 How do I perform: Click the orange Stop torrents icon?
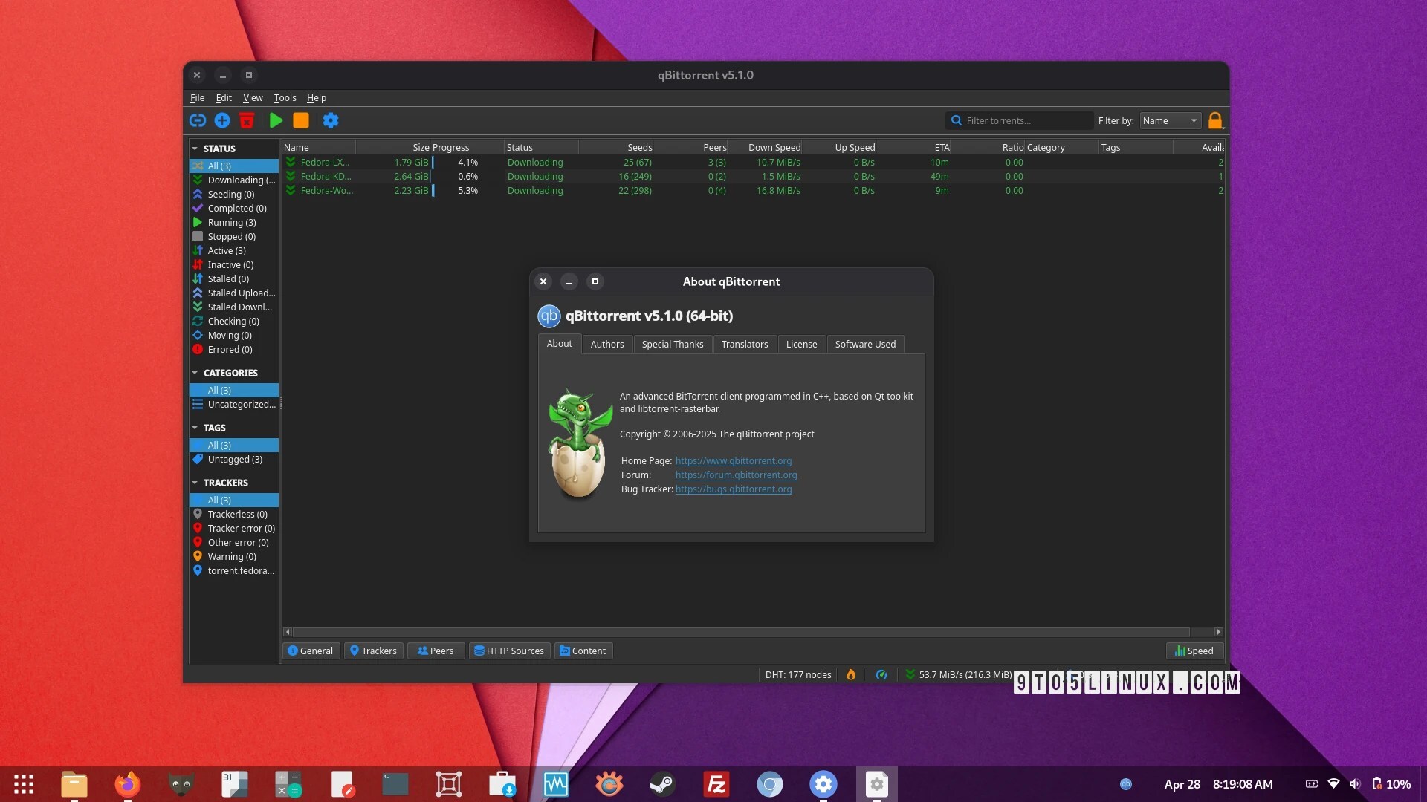pos(301,120)
